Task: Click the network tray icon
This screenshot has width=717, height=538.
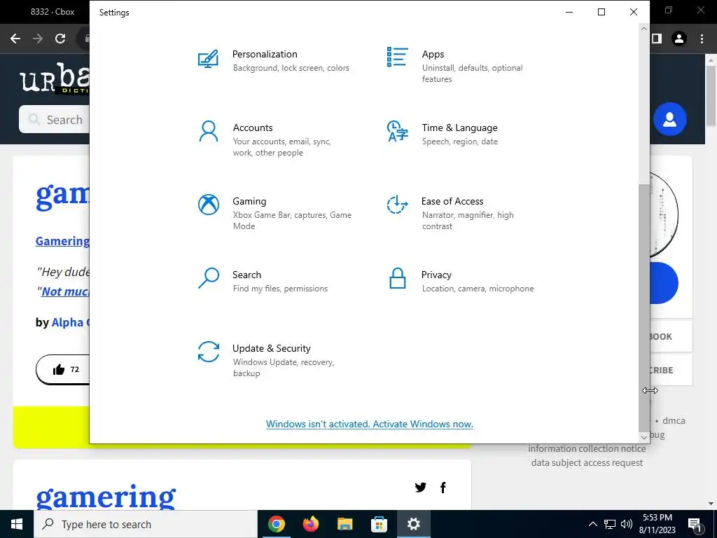Action: [x=610, y=524]
